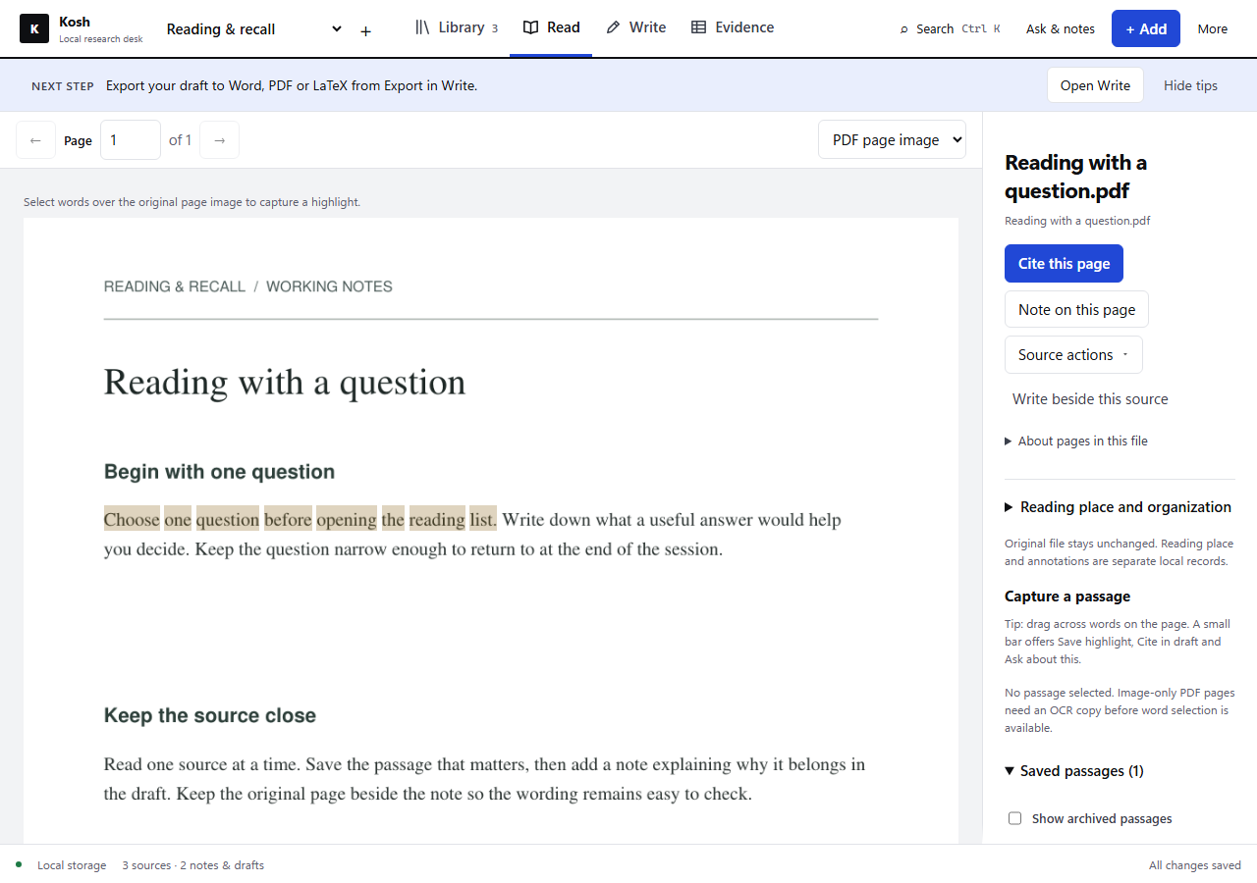Expand About pages in this file
This screenshot has width=1257, height=883.
[x=1076, y=441]
